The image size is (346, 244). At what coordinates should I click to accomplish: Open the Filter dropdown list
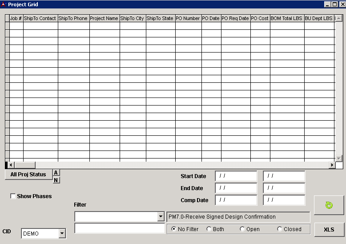point(161,217)
